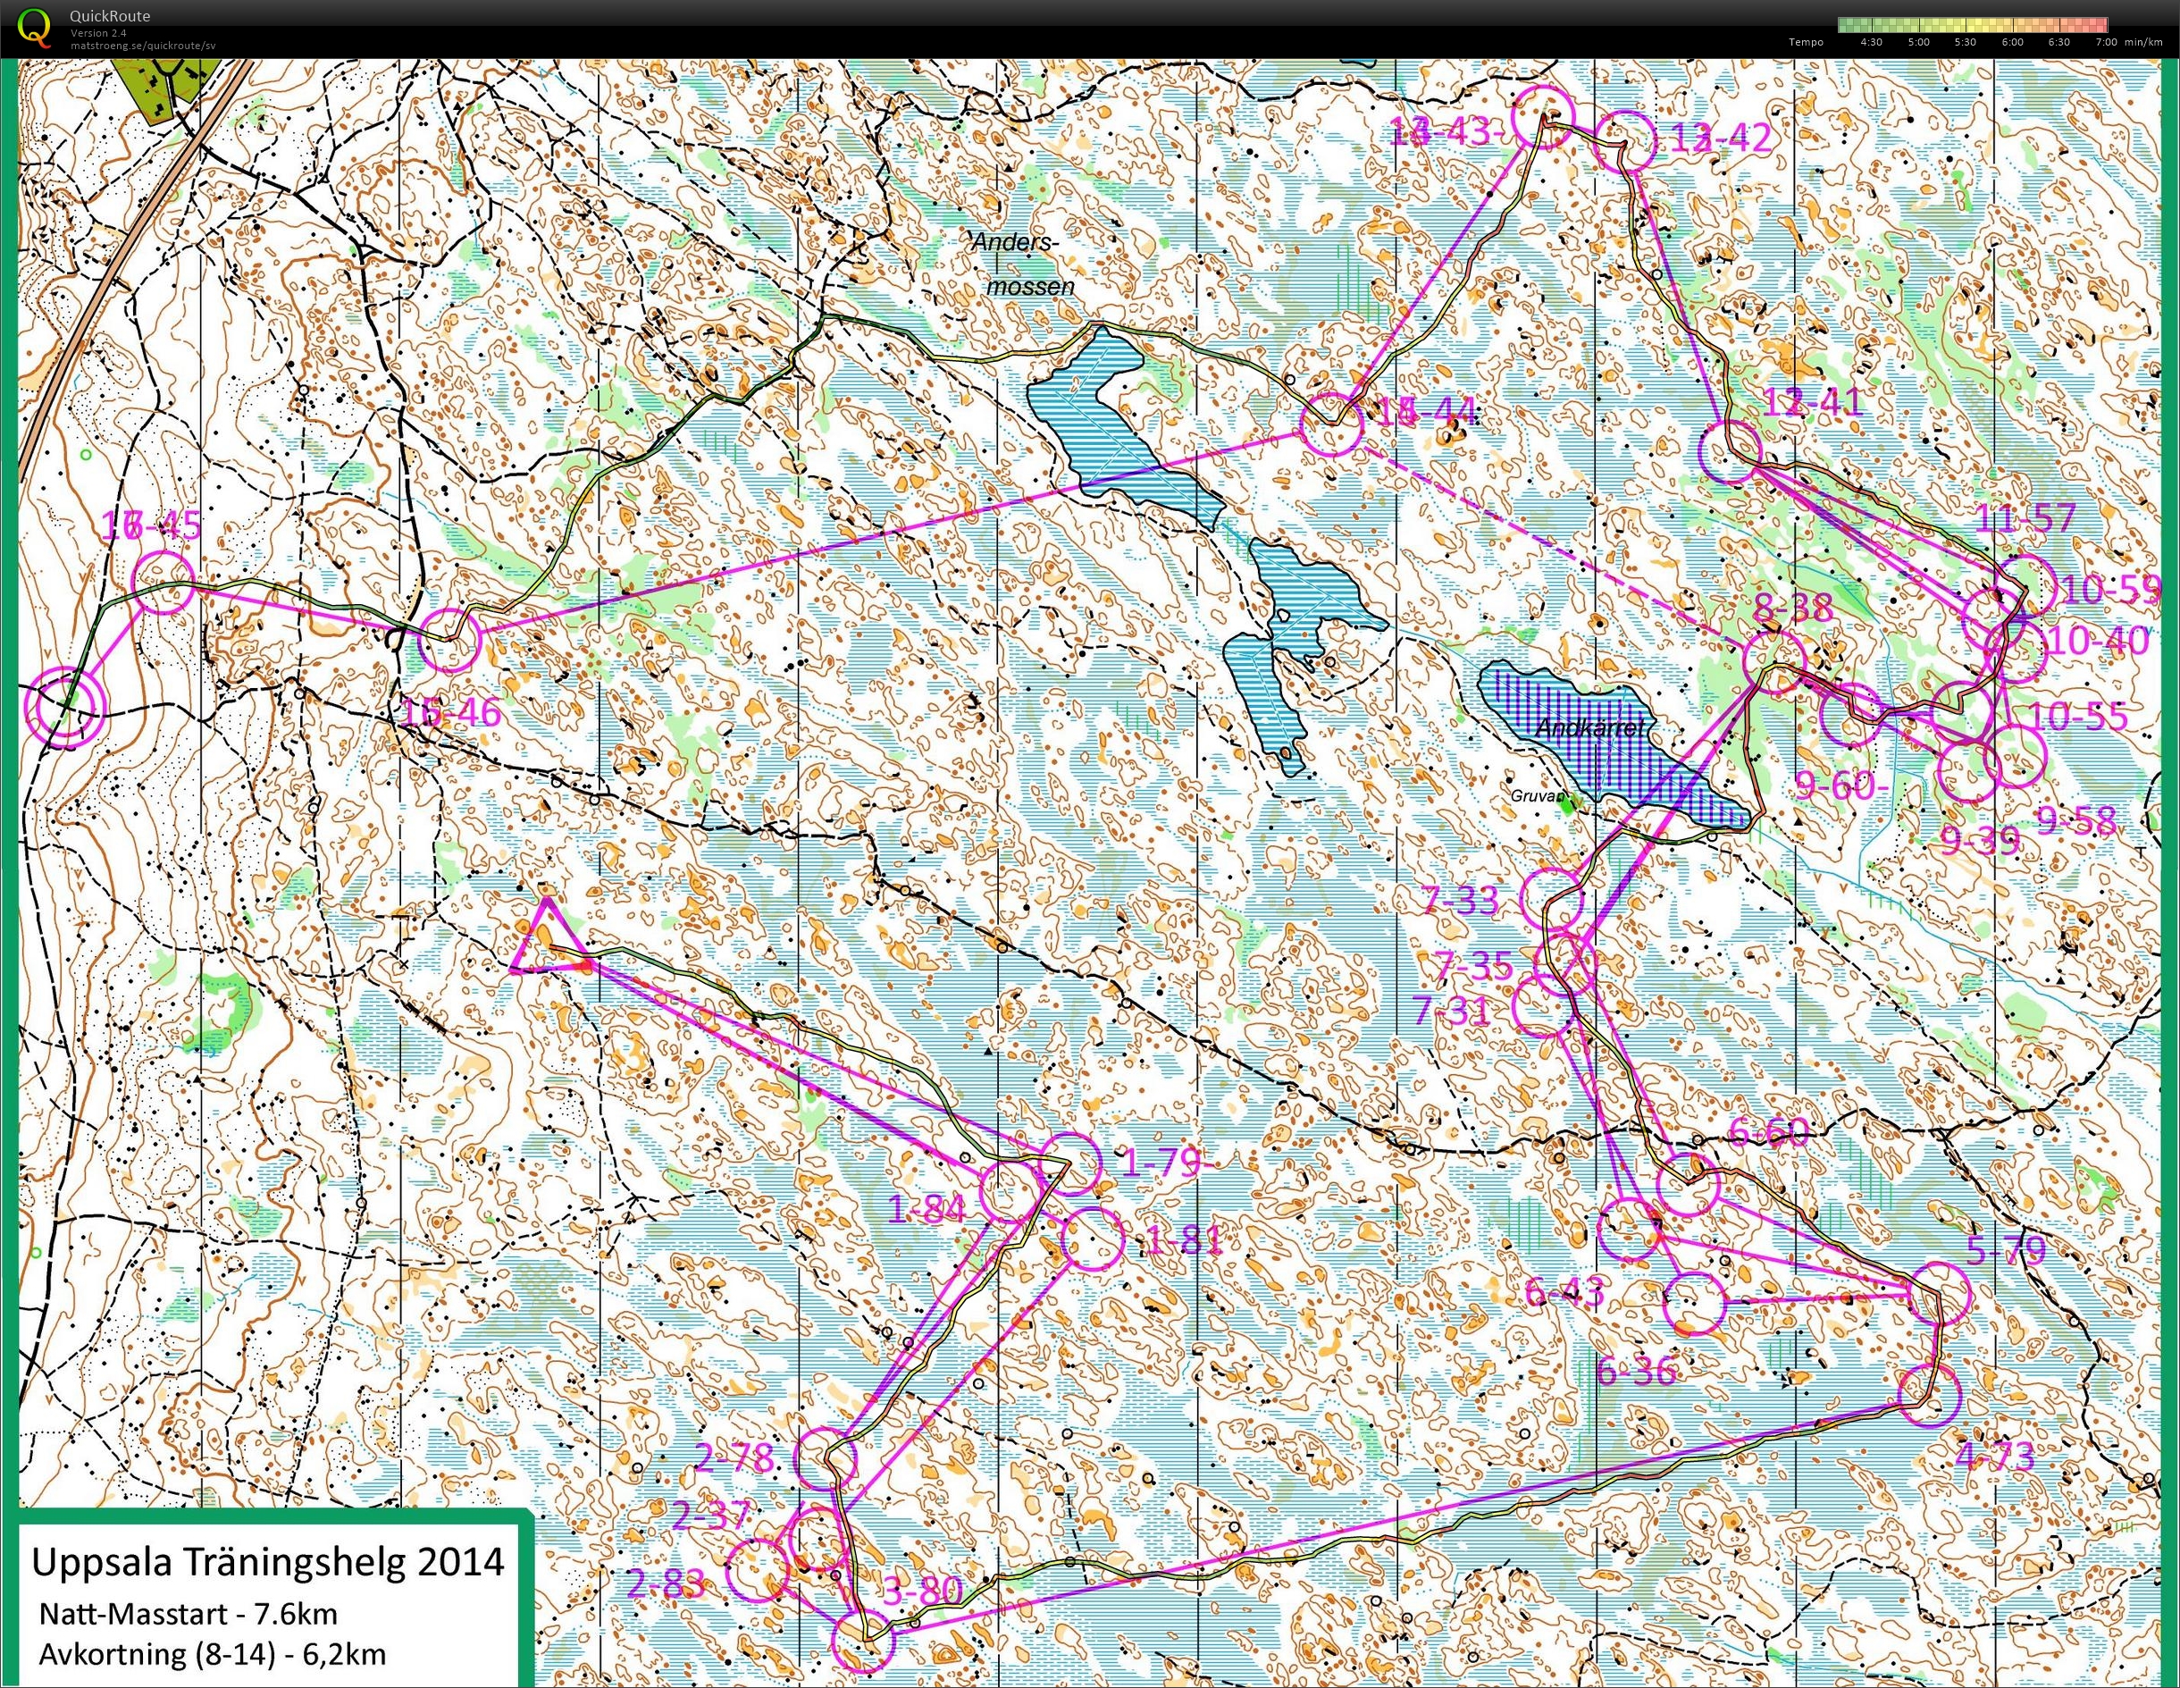Click the control label '11-57'

pyautogui.click(x=2027, y=518)
